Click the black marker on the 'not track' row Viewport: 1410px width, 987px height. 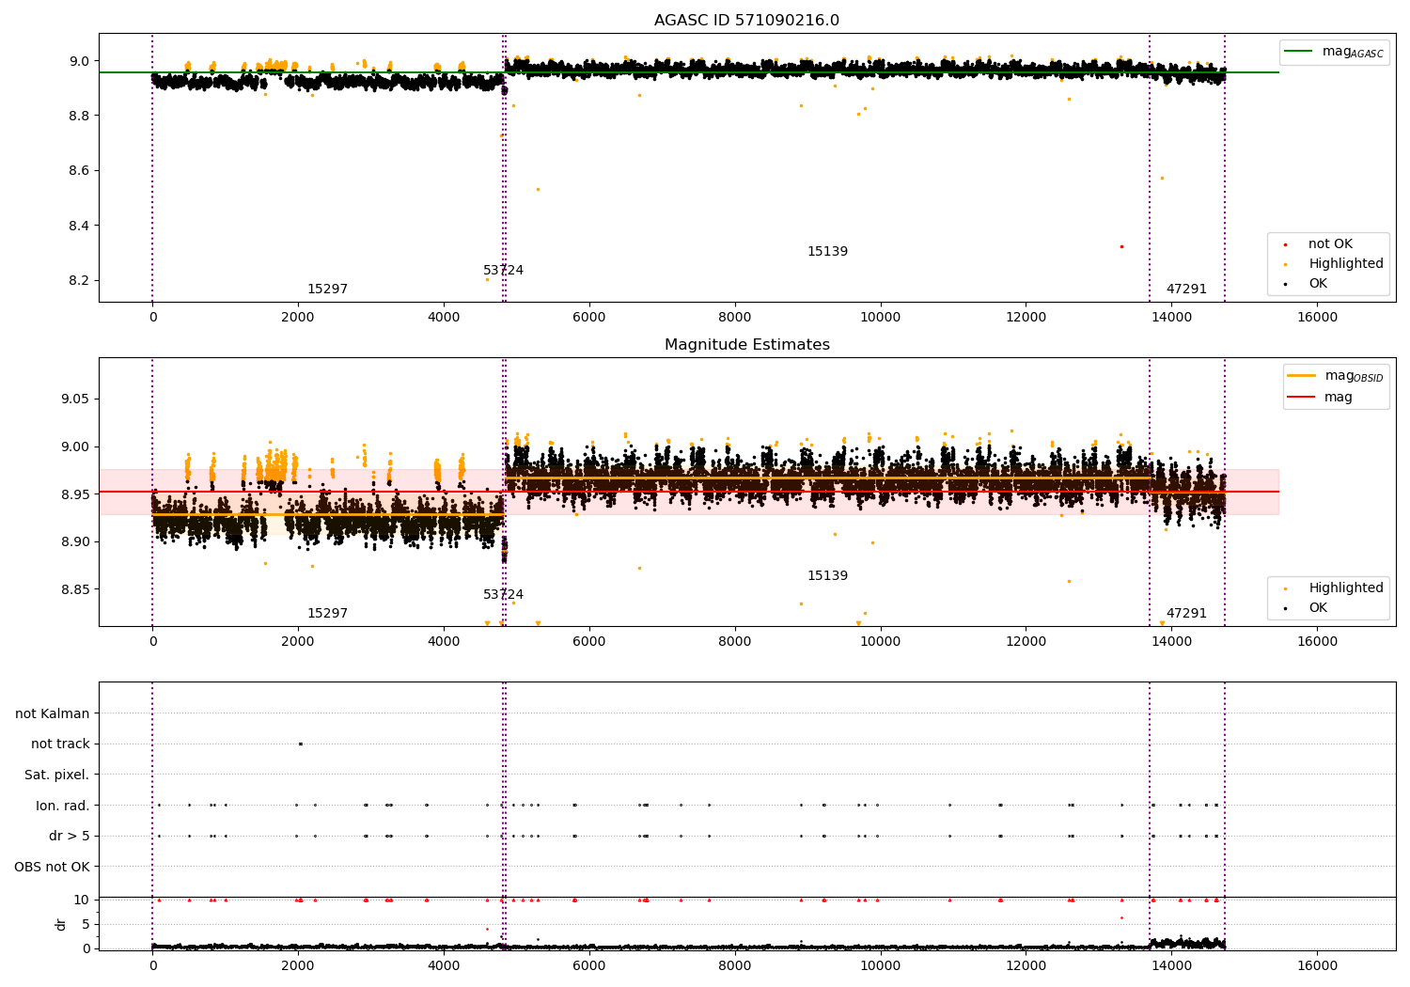pyautogui.click(x=300, y=744)
